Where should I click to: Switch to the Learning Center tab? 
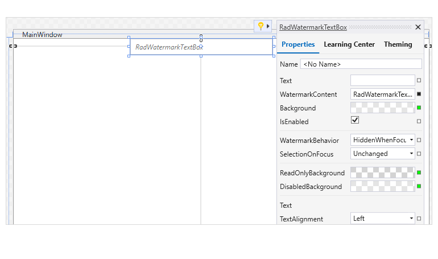(349, 44)
